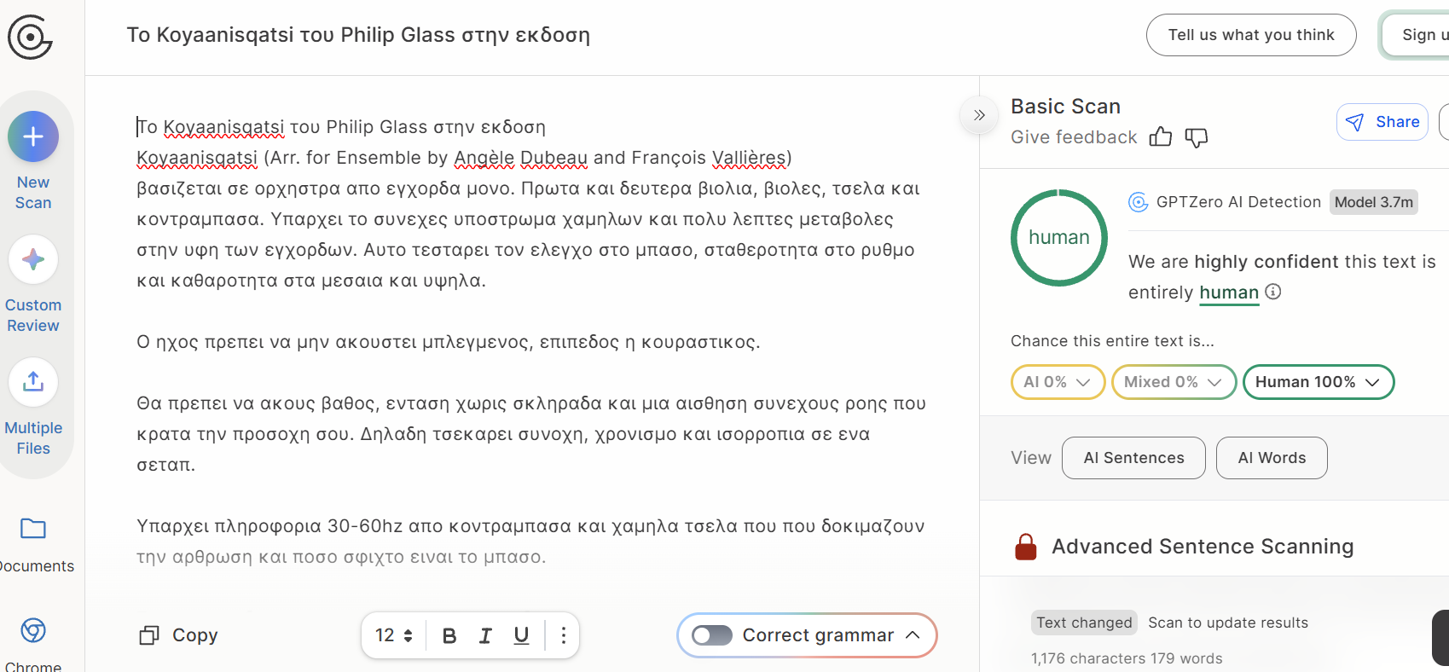This screenshot has height=672, width=1449.
Task: Open Custom Review from sidebar
Action: [33, 259]
